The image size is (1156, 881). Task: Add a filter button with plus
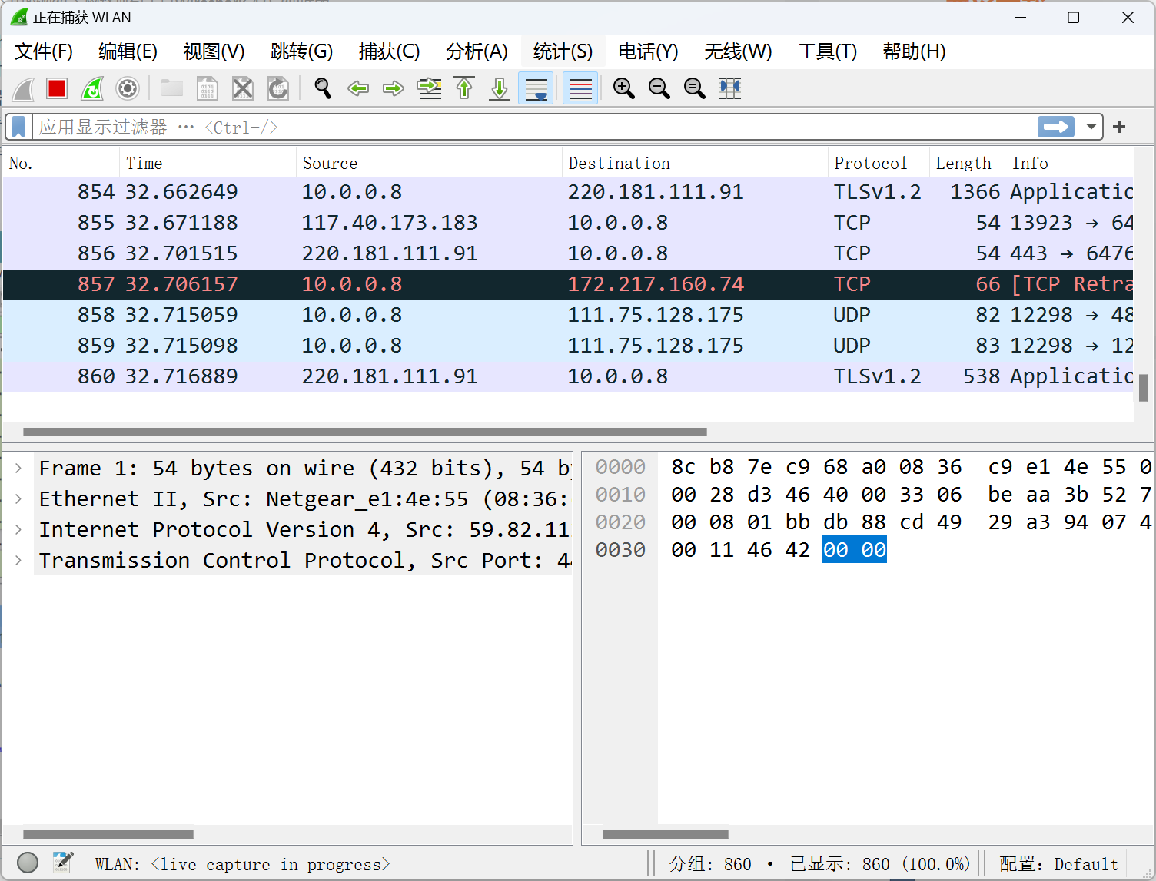coord(1119,127)
